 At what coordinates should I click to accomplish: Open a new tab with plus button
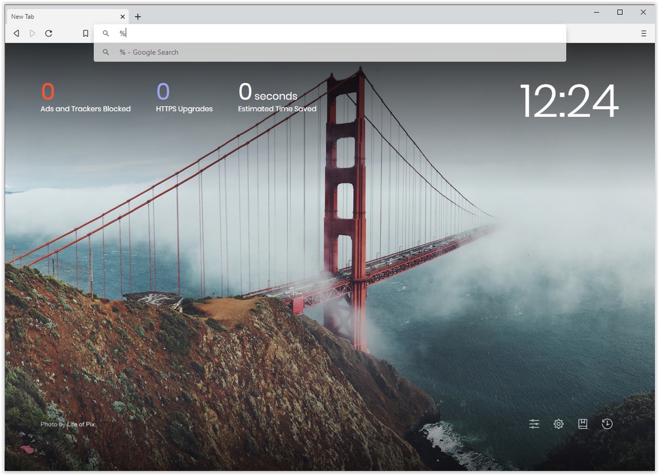(138, 17)
